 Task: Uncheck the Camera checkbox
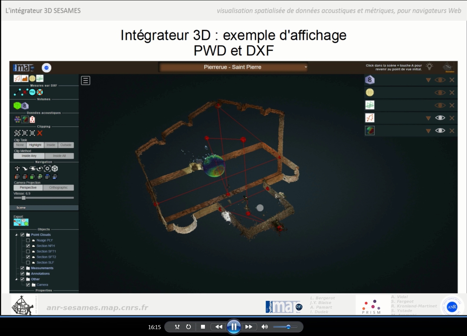coord(28,285)
